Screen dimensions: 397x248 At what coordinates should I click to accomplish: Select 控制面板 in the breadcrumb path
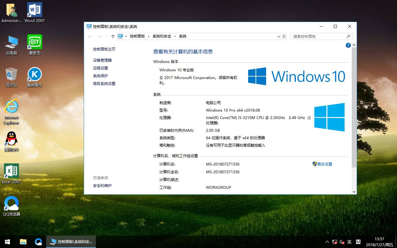(137, 36)
